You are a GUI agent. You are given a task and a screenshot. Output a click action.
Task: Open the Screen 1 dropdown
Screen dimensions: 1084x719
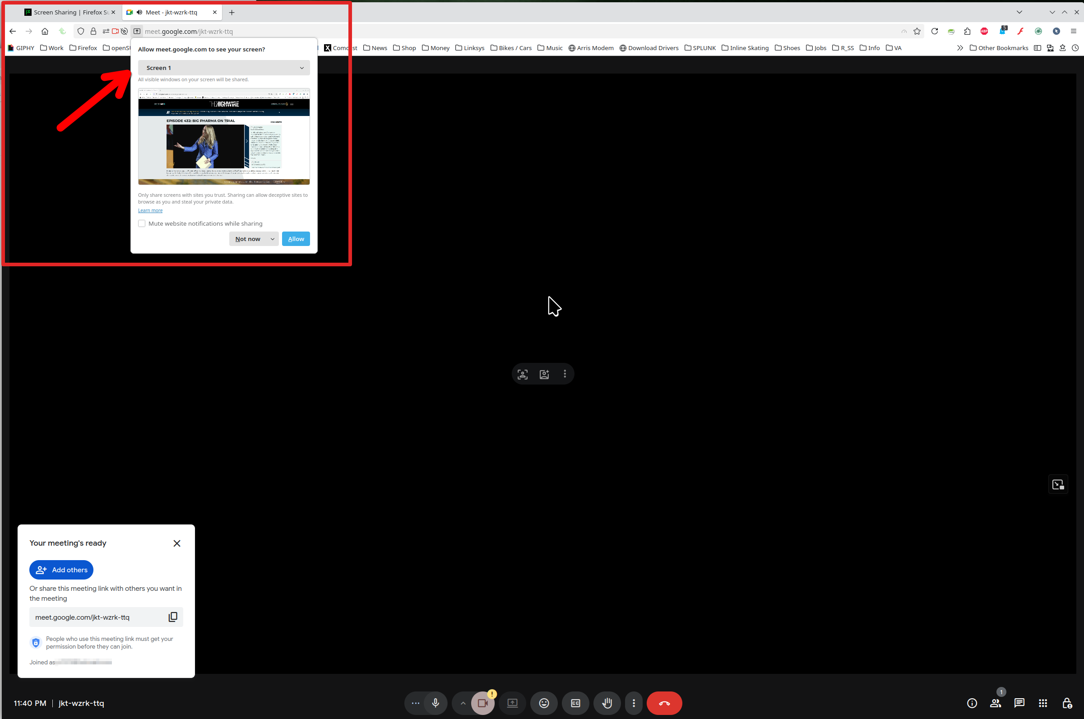click(x=224, y=68)
